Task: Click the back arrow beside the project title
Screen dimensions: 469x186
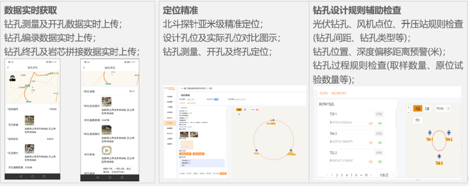Action: pos(182,88)
